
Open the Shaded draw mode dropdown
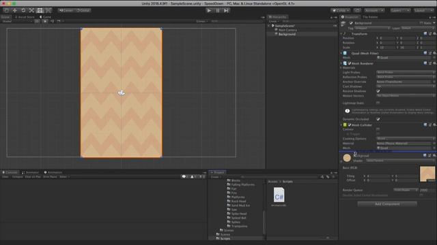[x=17, y=21]
